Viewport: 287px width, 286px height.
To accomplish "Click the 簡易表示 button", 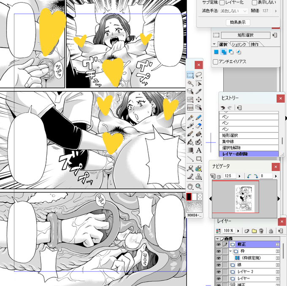I will pos(238,22).
